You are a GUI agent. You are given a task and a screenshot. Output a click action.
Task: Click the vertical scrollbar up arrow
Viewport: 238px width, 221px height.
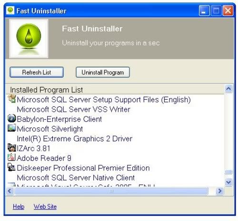pyautogui.click(x=228, y=89)
